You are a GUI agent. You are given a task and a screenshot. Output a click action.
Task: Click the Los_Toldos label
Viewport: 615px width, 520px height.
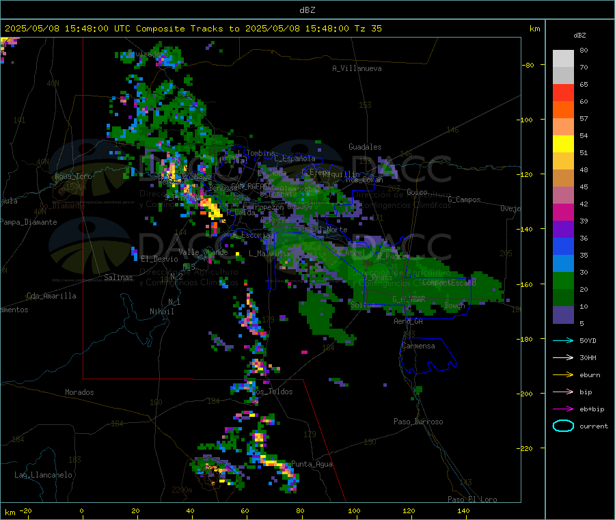click(272, 392)
